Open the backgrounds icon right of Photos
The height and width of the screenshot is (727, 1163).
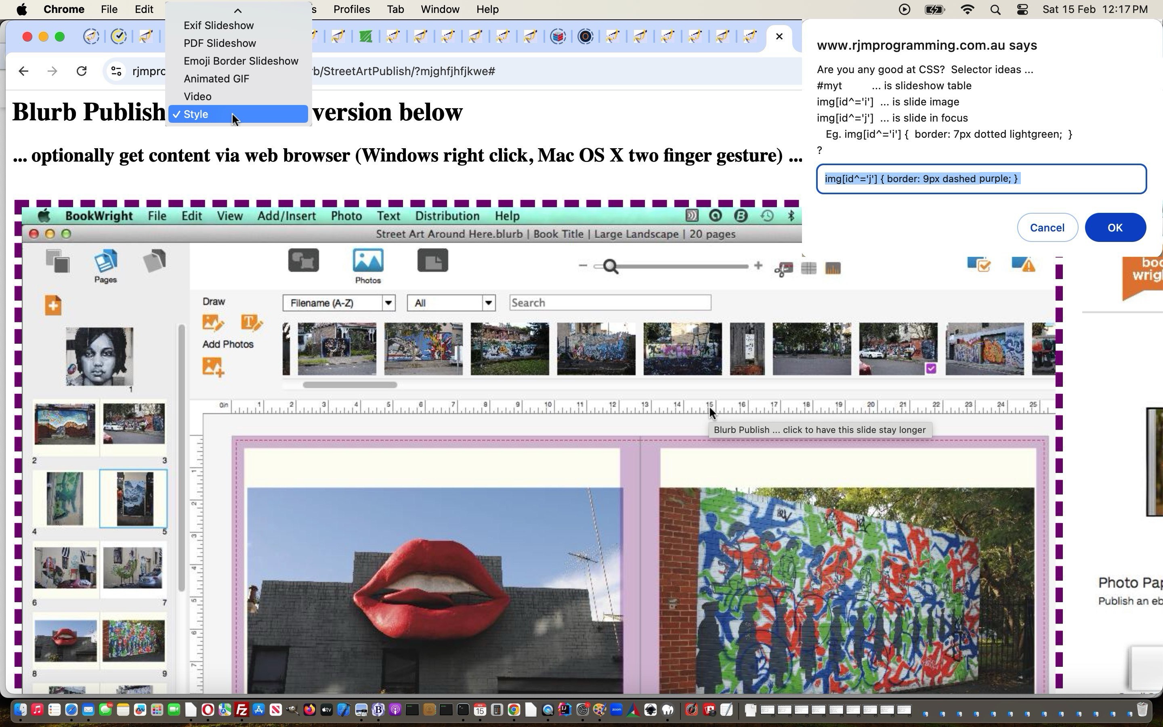coord(432,260)
